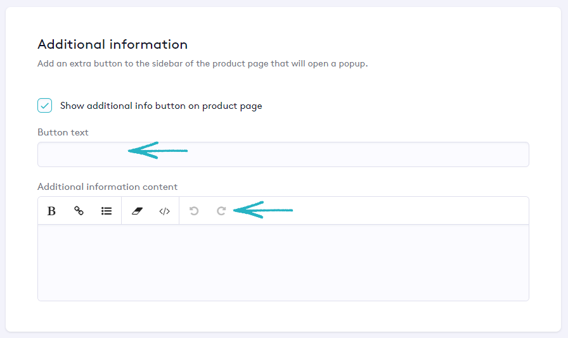Select the bulleted list icon

coord(106,211)
